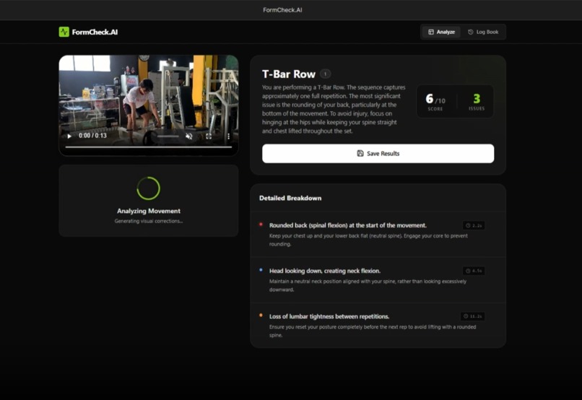This screenshot has width=582, height=400.
Task: Unmute the video with the speaker icon
Action: pos(189,136)
